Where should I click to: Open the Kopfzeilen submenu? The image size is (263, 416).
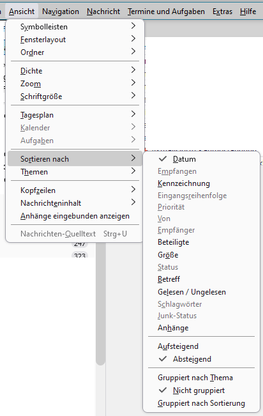coord(75,190)
